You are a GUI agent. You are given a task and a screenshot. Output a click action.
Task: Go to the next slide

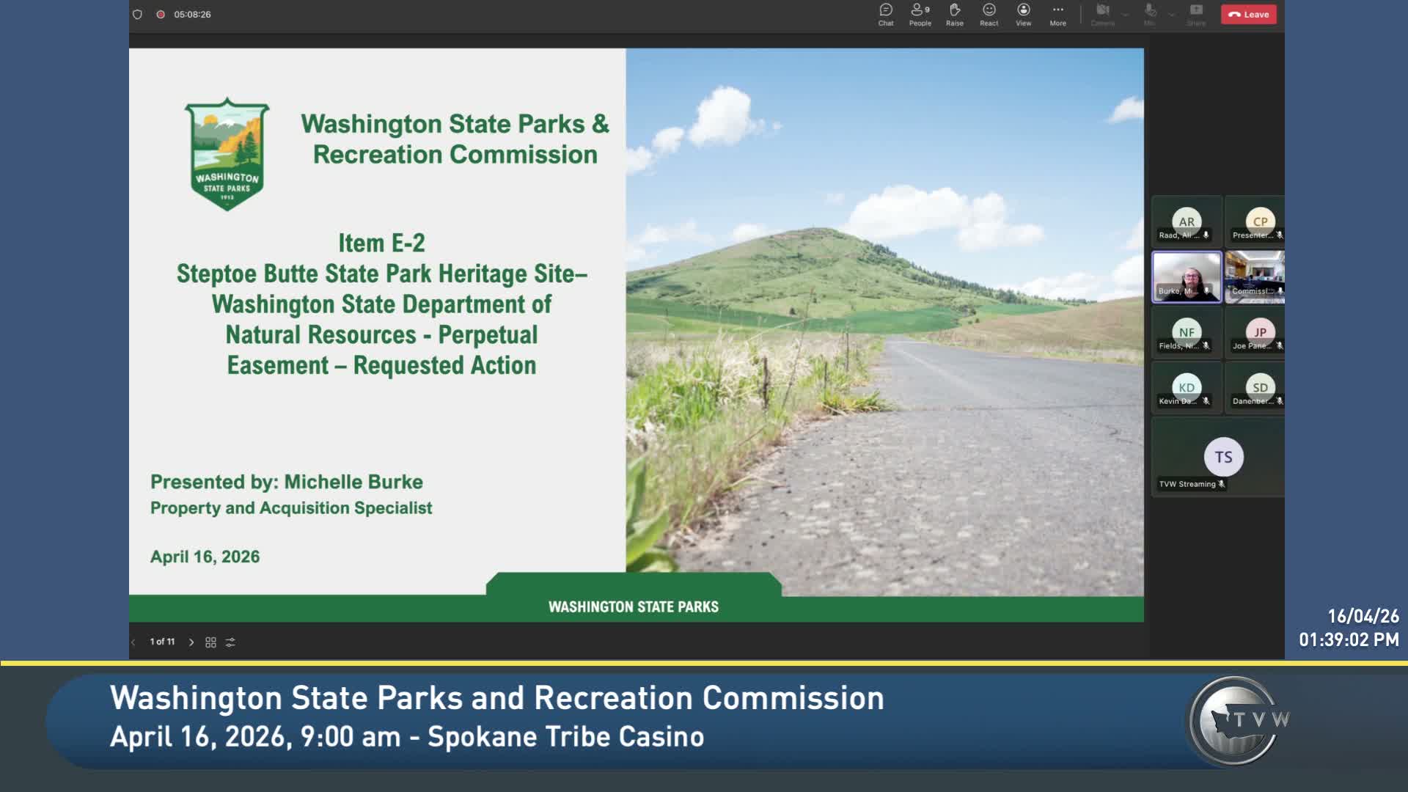click(191, 642)
